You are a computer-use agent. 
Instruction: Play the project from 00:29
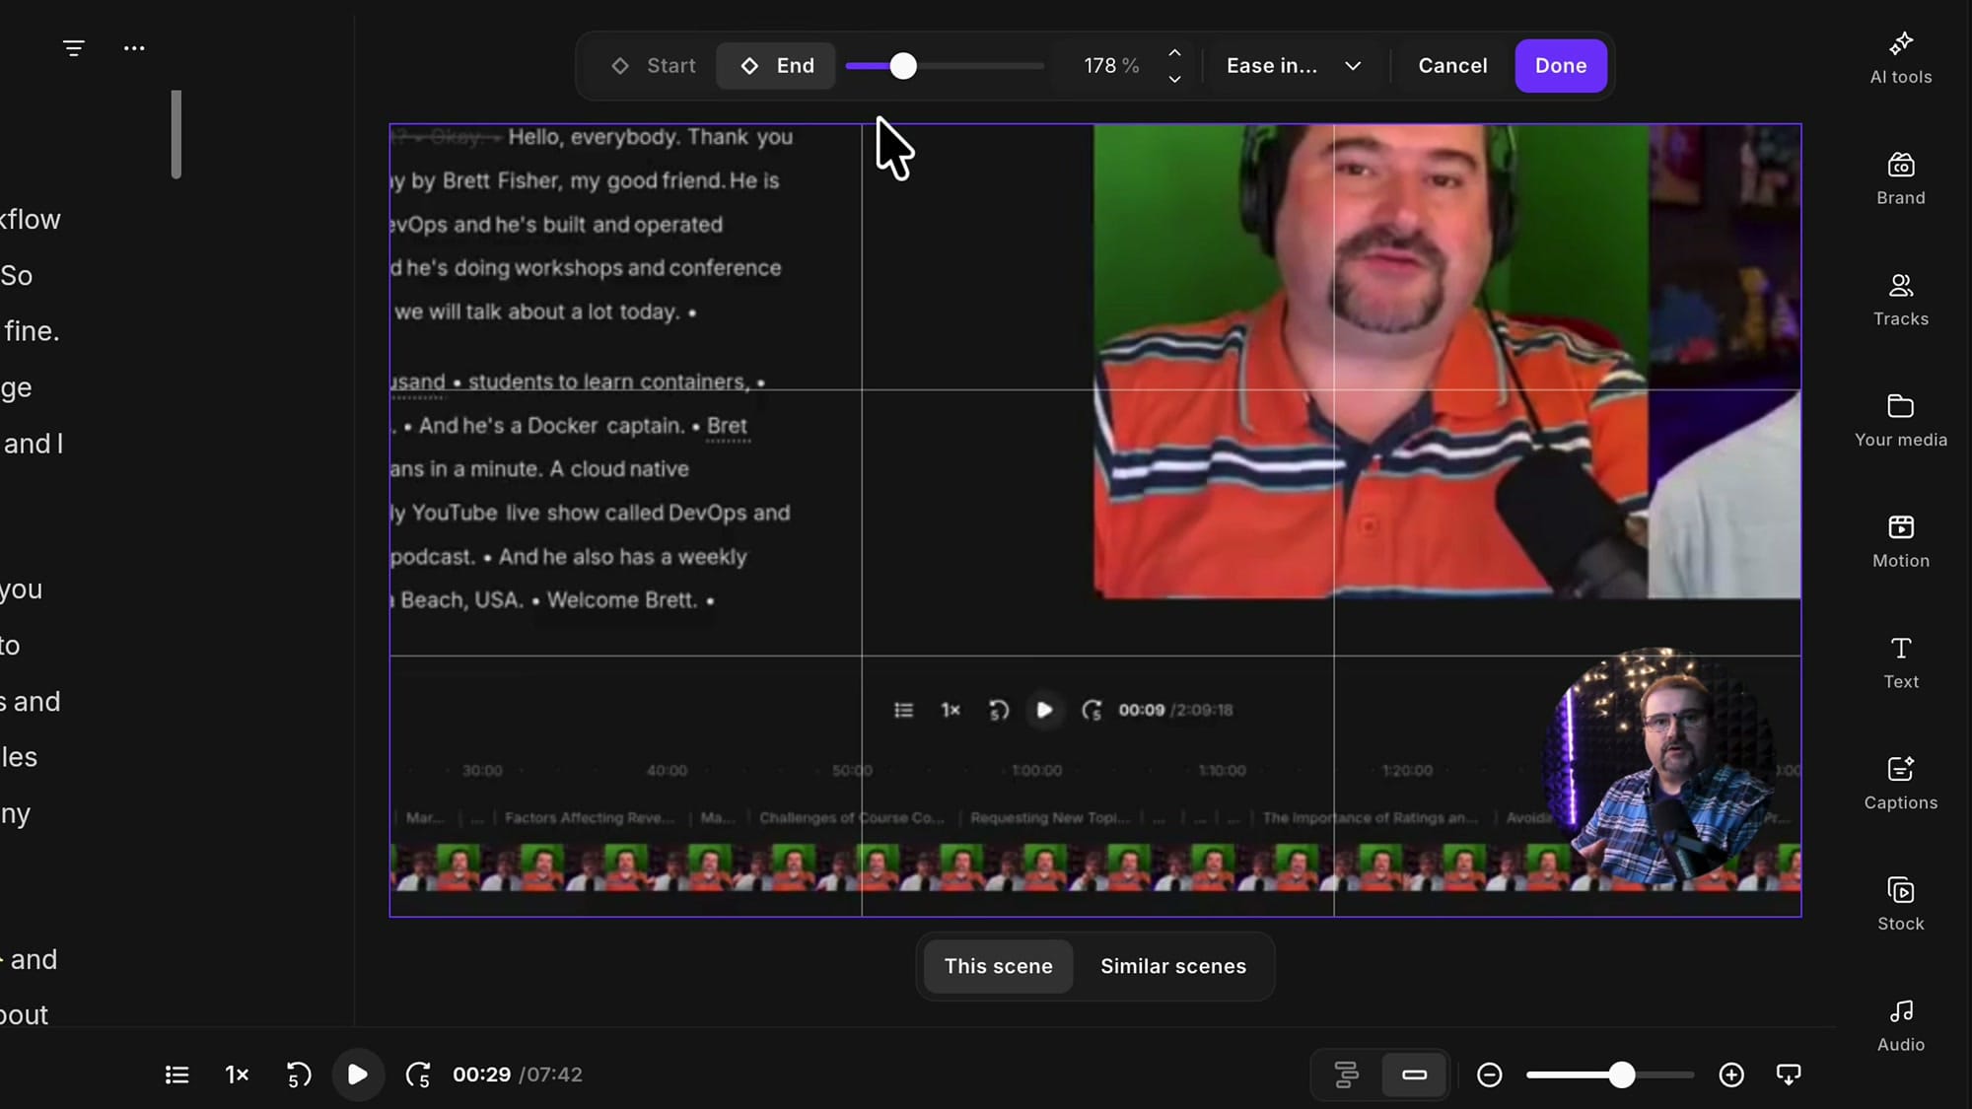click(358, 1074)
